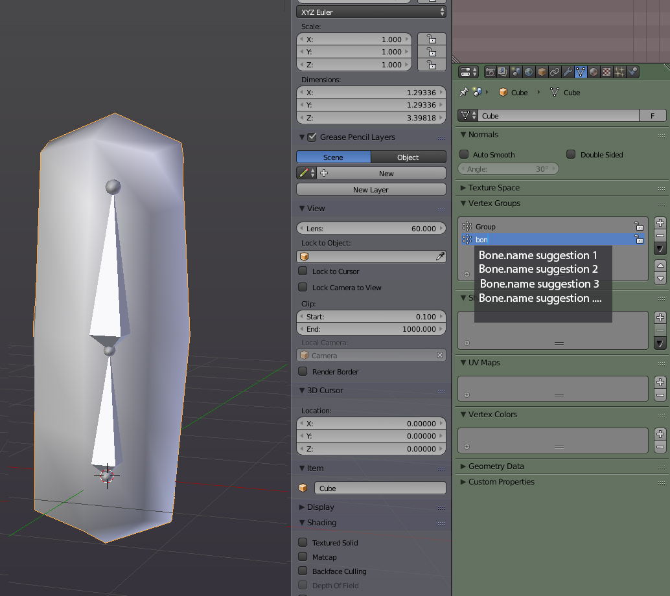Open the XYZ Euler rotation mode dropdown
The width and height of the screenshot is (670, 596).
[371, 12]
